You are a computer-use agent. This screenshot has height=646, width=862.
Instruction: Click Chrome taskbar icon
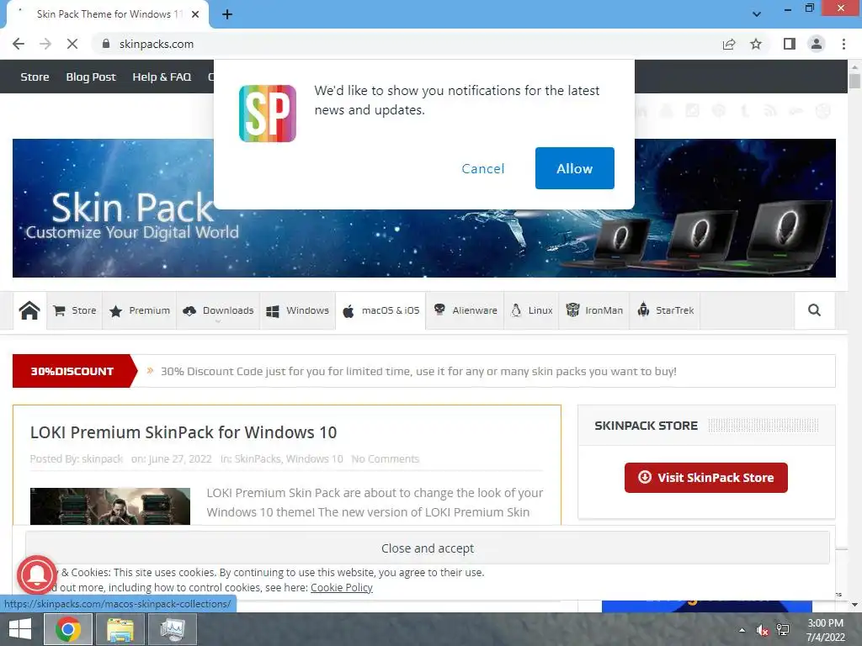point(67,629)
